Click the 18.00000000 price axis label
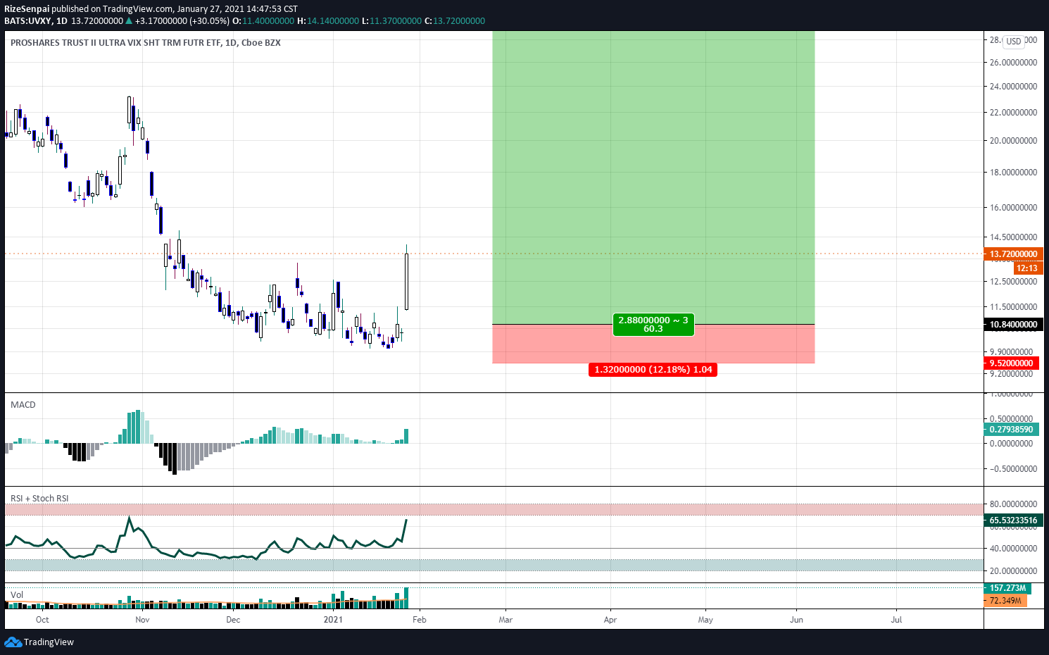 [x=1013, y=173]
